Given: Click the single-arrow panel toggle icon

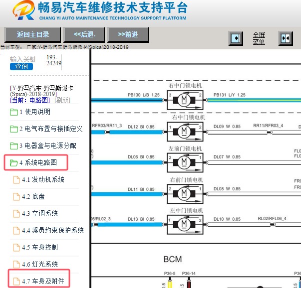Looking at the screenshot, I should pyautogui.click(x=236, y=38).
